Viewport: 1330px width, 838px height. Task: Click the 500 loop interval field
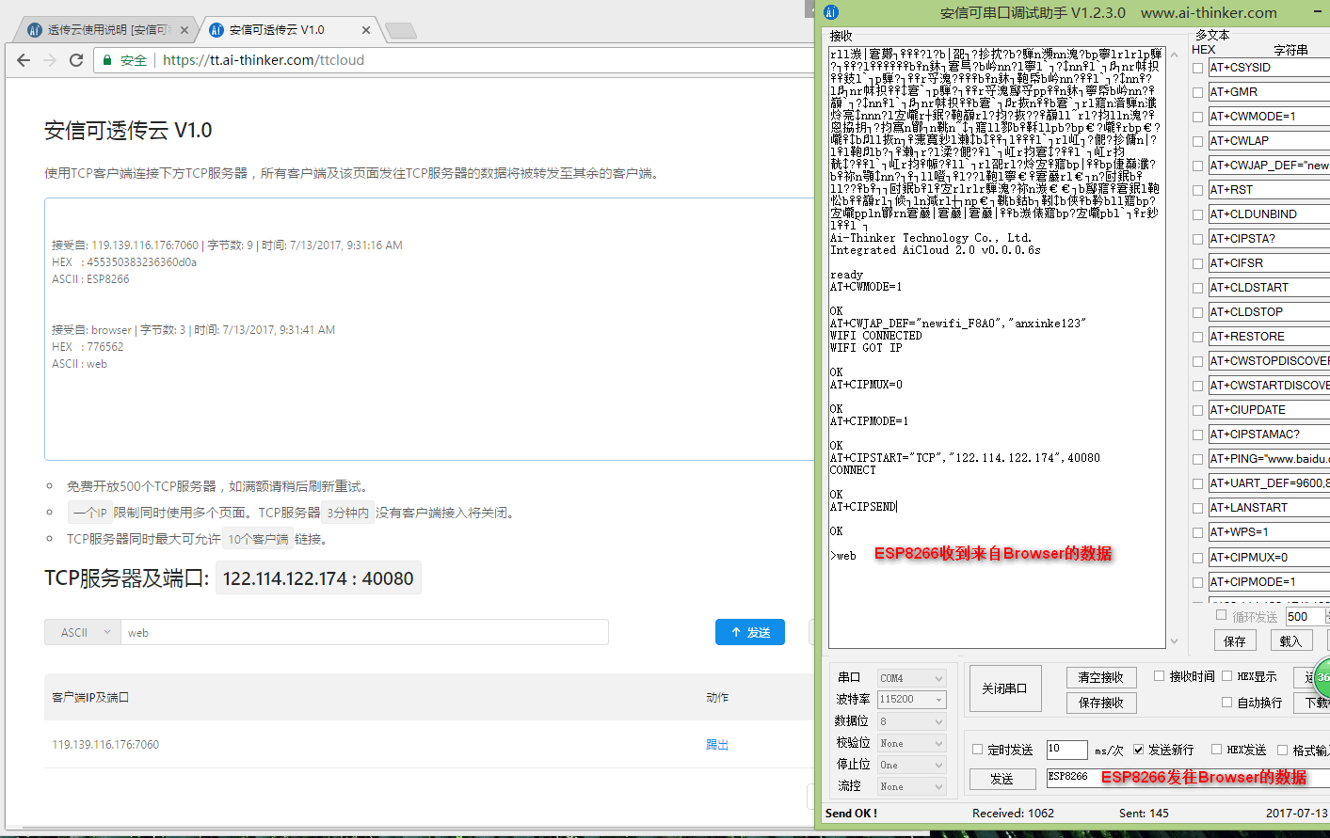1305,617
